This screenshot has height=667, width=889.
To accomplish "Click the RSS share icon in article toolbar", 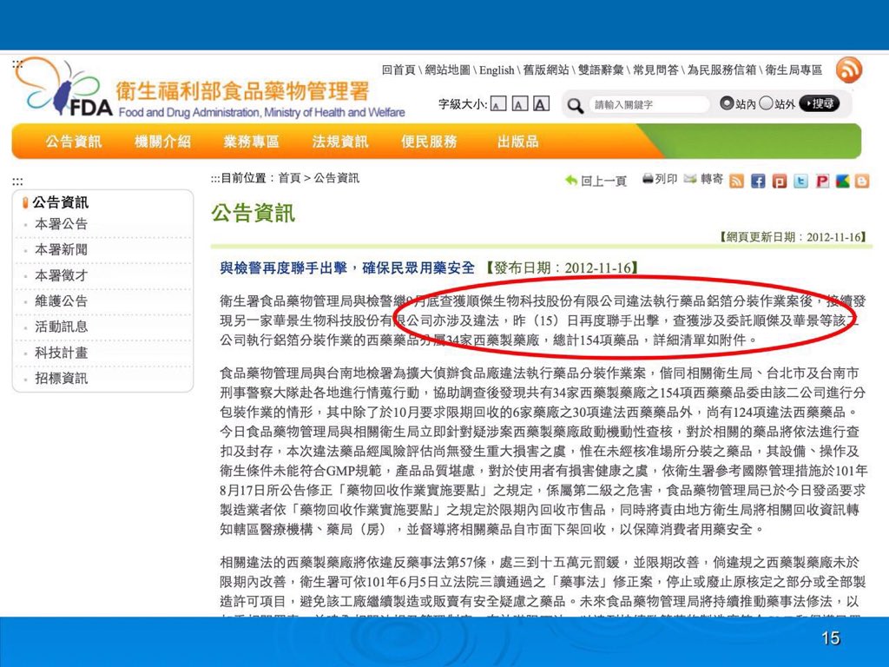I will point(736,181).
